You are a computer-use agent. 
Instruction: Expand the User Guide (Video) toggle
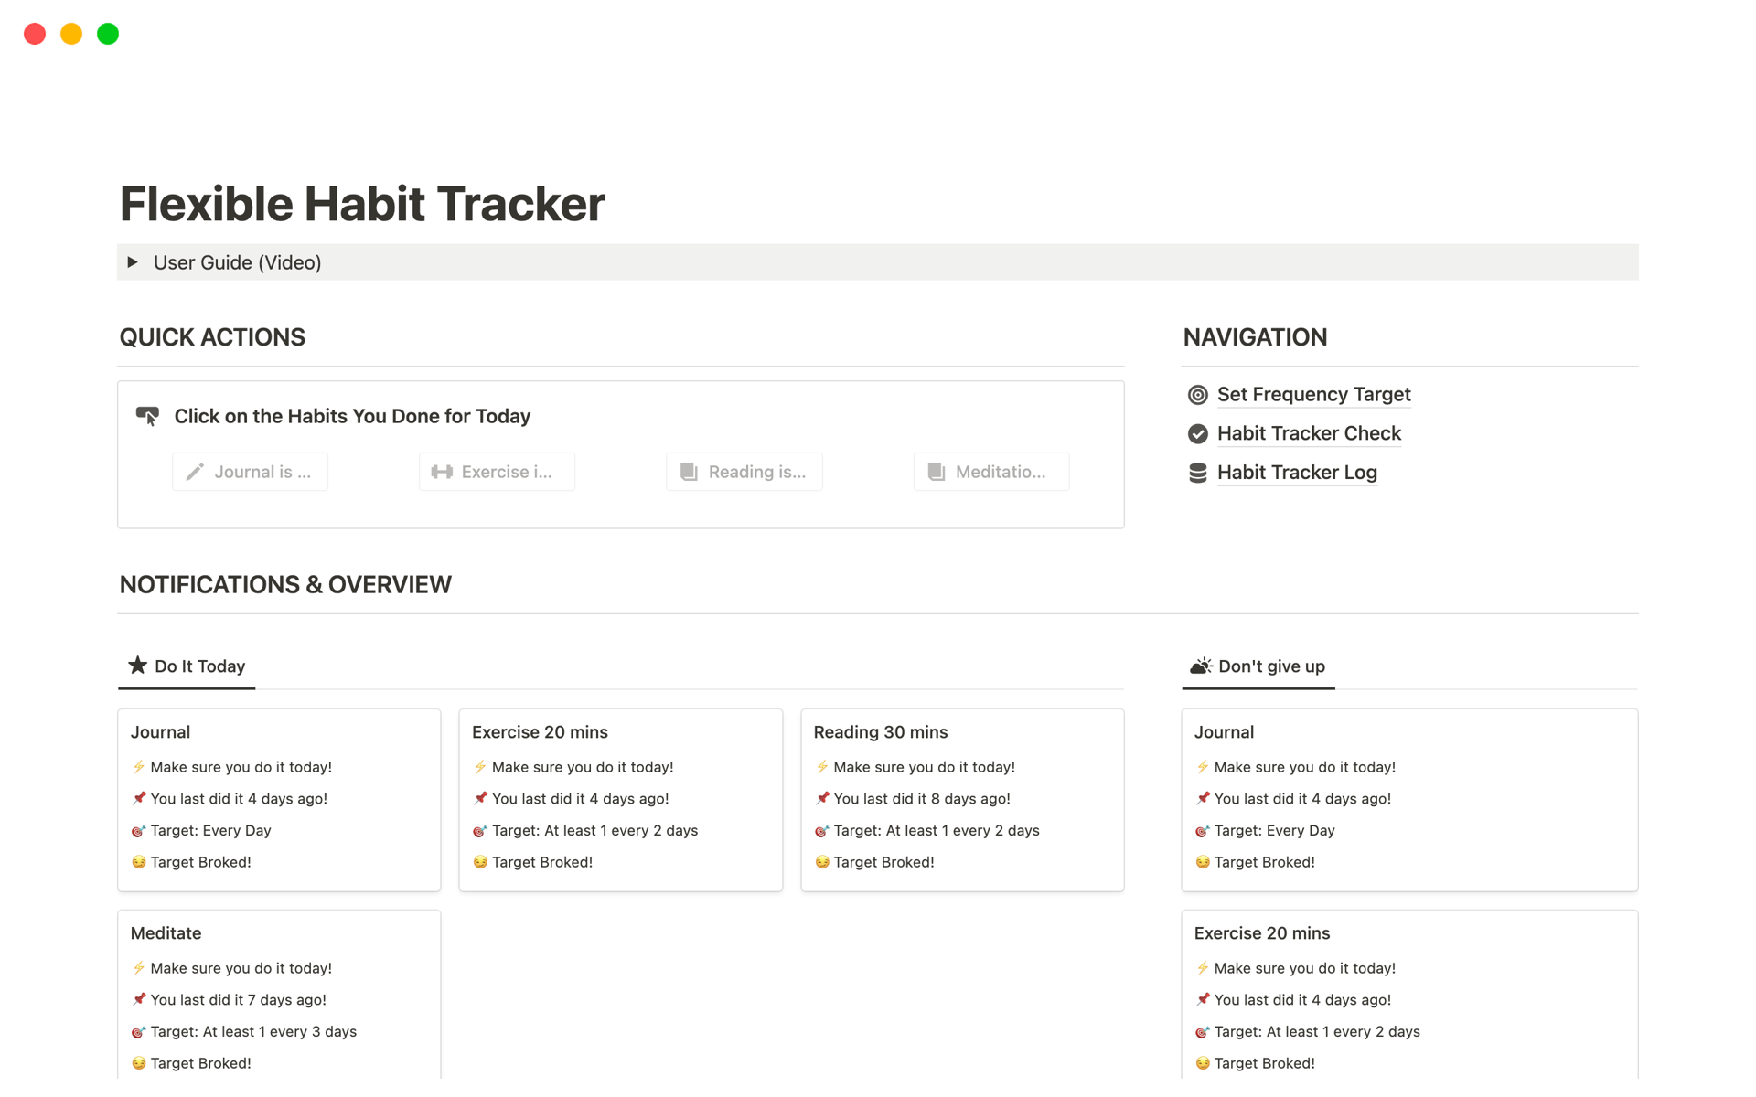click(133, 262)
